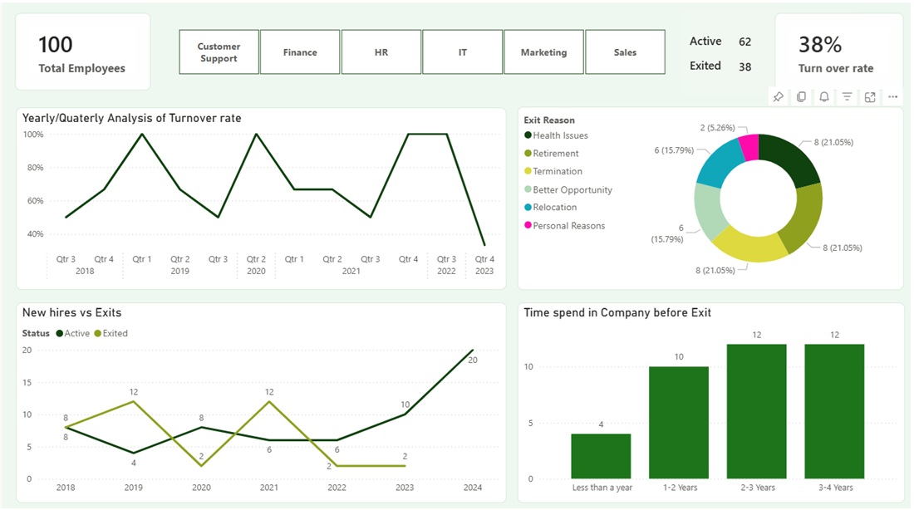Select the IT department slicer
The height and width of the screenshot is (510, 914).
tap(462, 52)
